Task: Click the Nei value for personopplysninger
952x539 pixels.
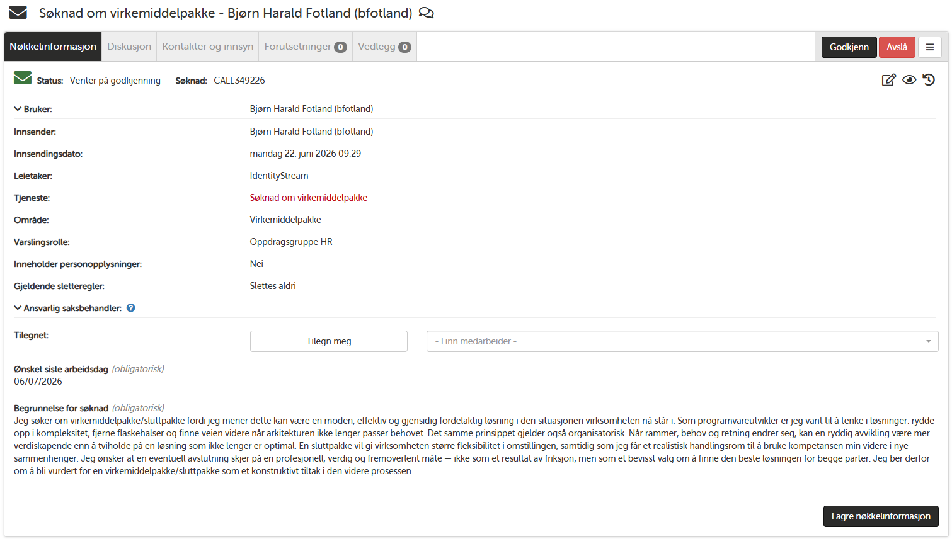Action: coord(256,264)
